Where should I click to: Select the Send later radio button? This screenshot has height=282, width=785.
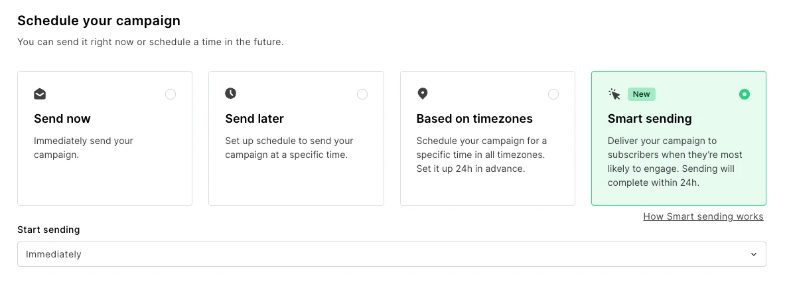pyautogui.click(x=362, y=94)
